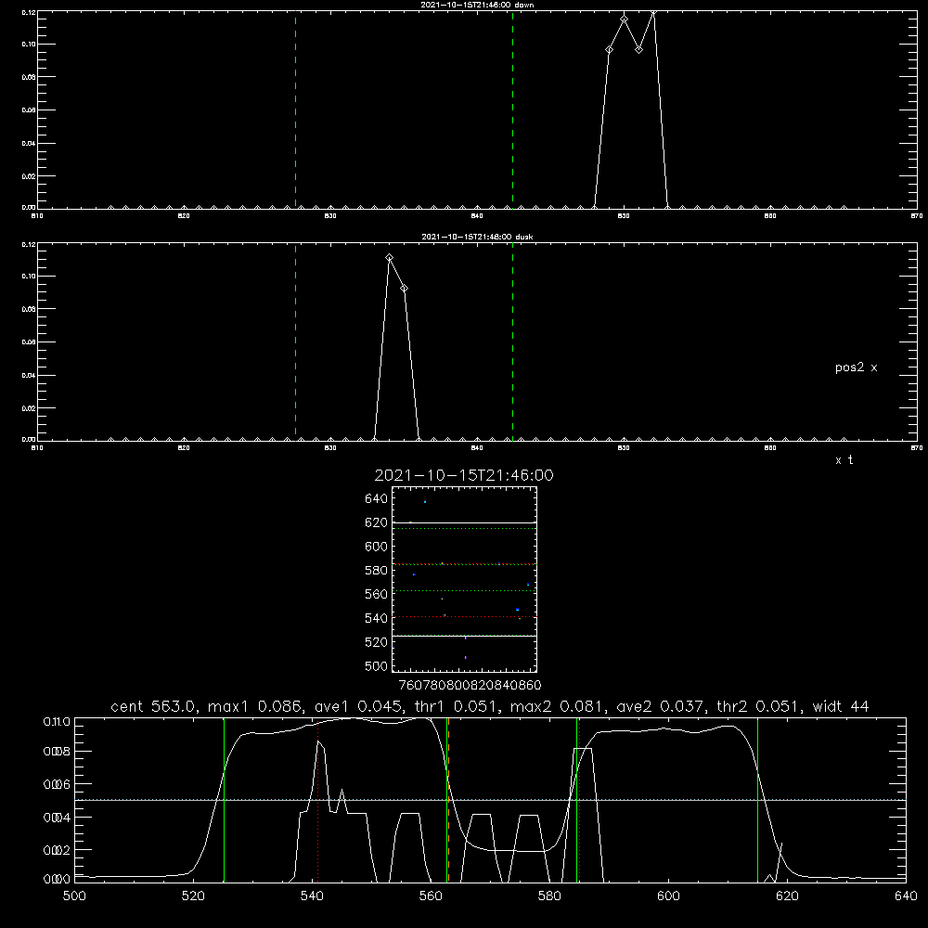Viewport: 928px width, 928px height.
Task: Click the left green dashed line in dusk plot
Action: click(295, 342)
